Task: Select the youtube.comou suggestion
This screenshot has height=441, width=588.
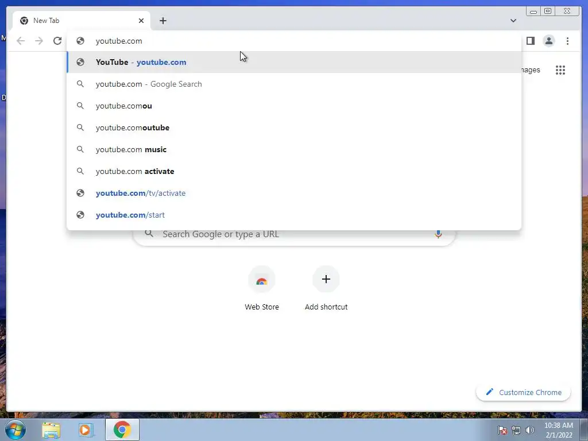Action: [294, 106]
